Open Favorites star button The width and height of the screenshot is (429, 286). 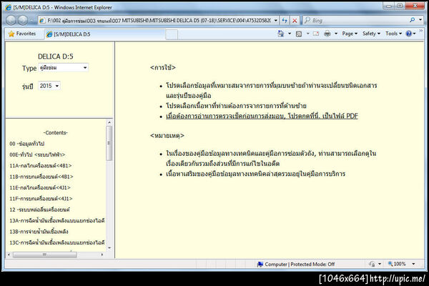click(22, 34)
